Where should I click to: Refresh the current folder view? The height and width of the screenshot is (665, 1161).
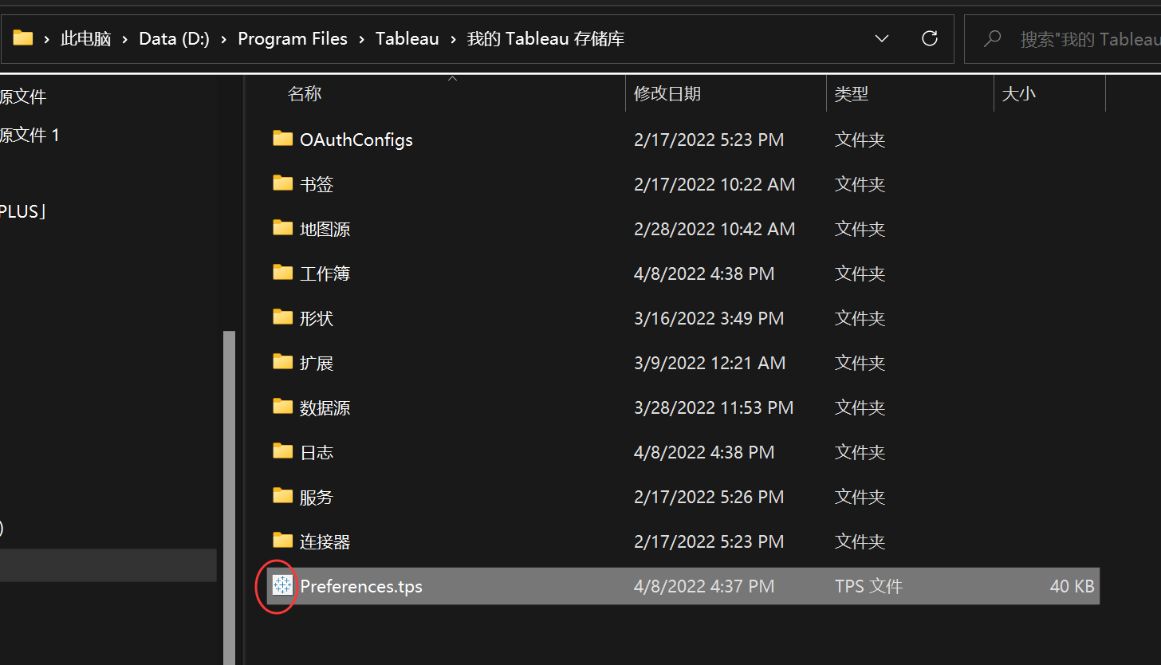point(929,38)
